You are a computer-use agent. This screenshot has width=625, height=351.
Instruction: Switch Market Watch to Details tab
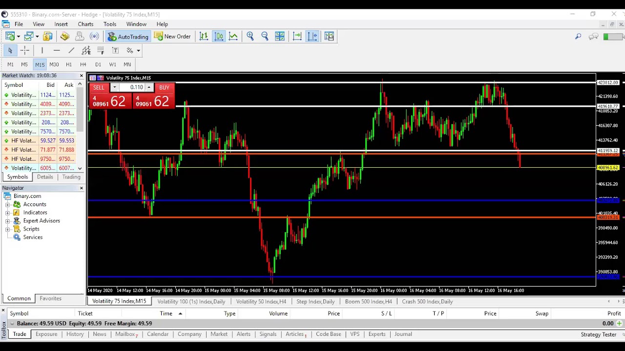pyautogui.click(x=45, y=177)
